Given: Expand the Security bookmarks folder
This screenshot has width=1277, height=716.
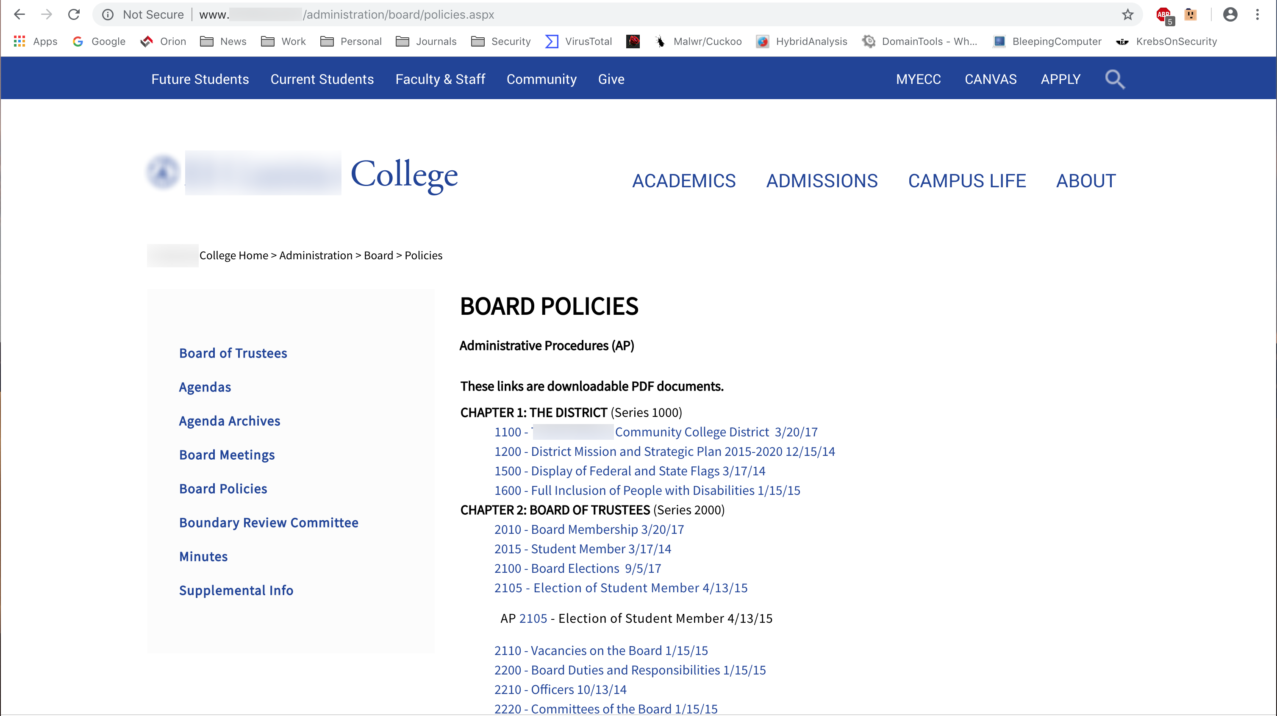Looking at the screenshot, I should (501, 41).
